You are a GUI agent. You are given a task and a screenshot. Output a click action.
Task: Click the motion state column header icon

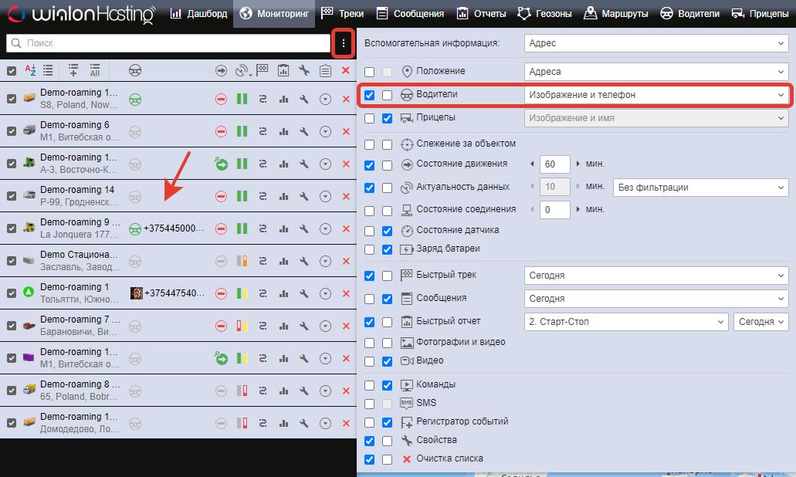(221, 70)
